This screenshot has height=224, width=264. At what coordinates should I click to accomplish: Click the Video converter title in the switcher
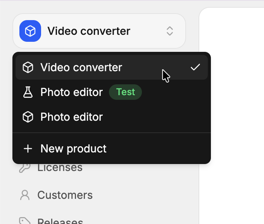89,31
